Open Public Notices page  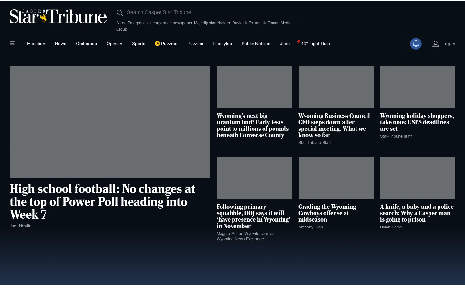pyautogui.click(x=256, y=43)
